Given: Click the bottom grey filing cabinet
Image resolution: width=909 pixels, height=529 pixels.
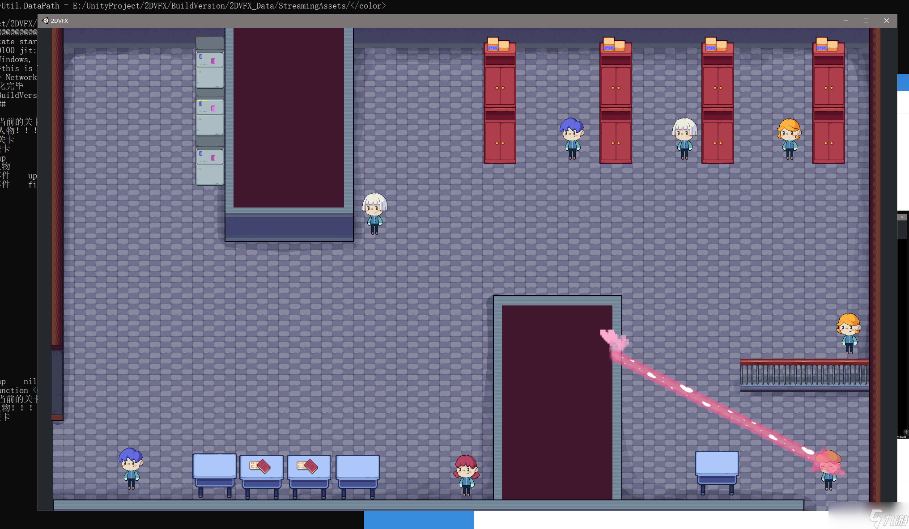Looking at the screenshot, I should coord(210,161).
